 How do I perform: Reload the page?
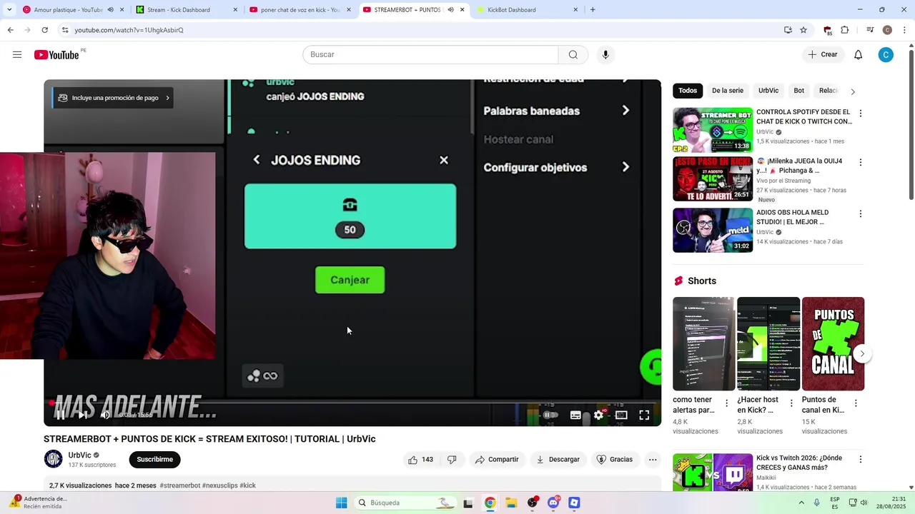tap(44, 30)
